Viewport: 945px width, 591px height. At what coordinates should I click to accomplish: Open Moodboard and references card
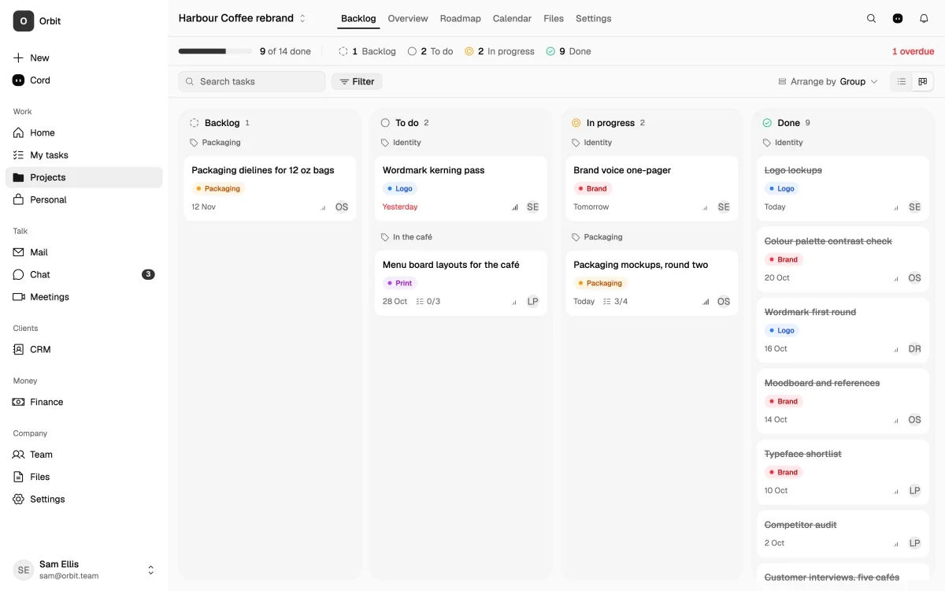pyautogui.click(x=843, y=401)
